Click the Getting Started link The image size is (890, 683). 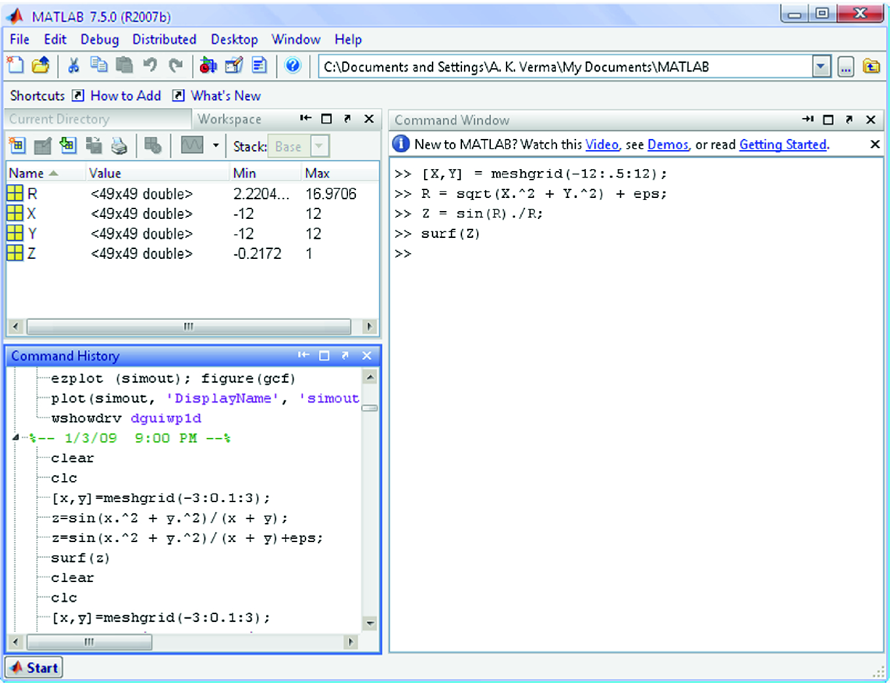[x=783, y=144]
